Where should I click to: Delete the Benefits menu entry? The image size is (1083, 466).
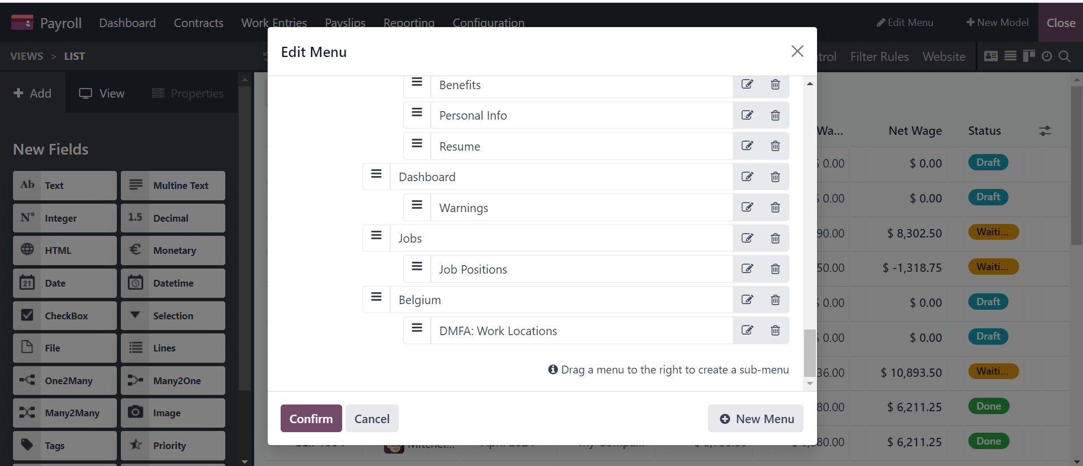(775, 85)
